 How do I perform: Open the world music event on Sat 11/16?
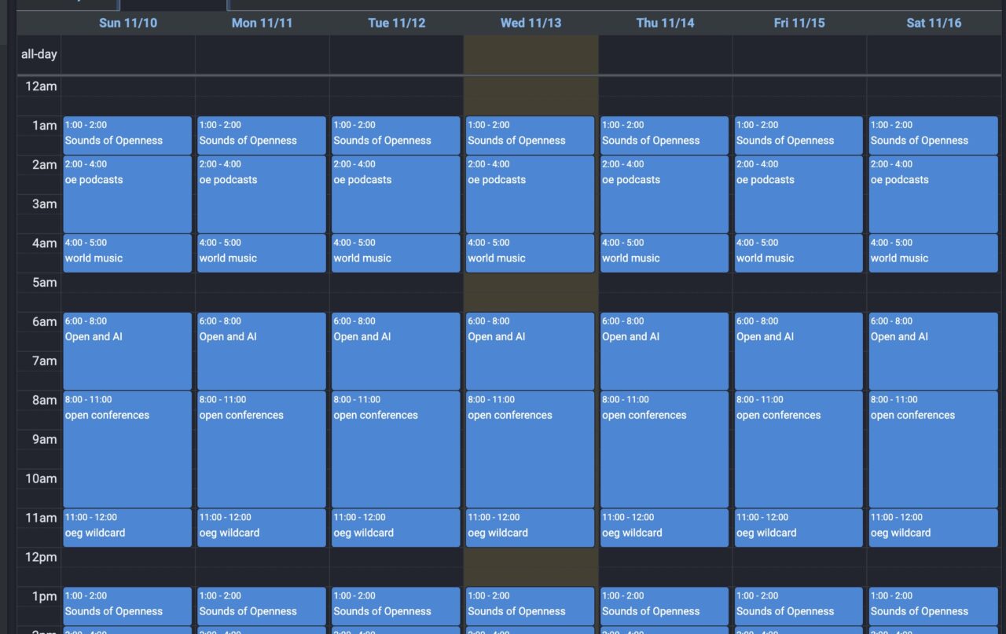pyautogui.click(x=934, y=253)
